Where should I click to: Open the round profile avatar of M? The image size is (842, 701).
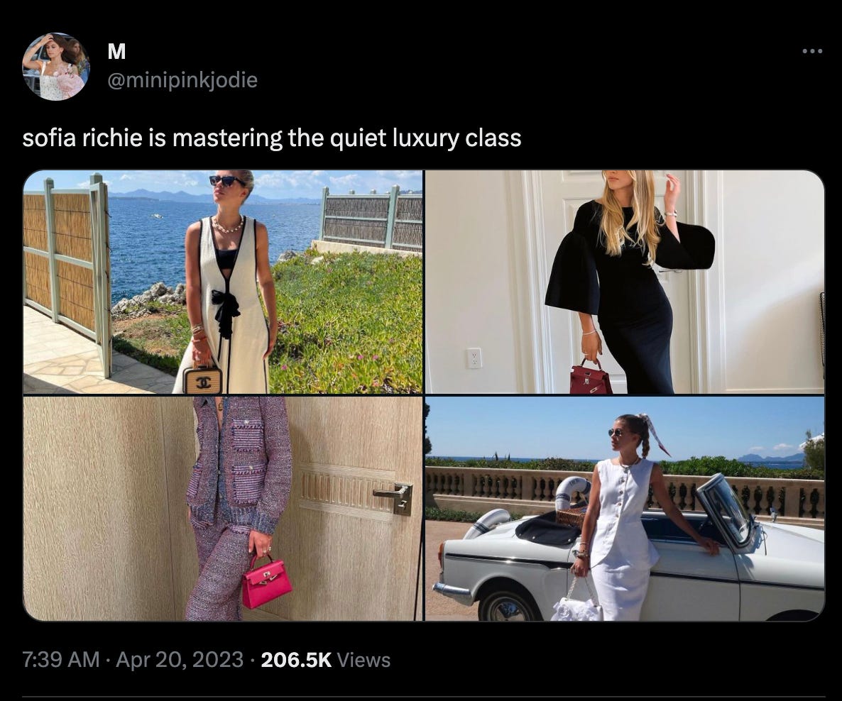(x=56, y=67)
